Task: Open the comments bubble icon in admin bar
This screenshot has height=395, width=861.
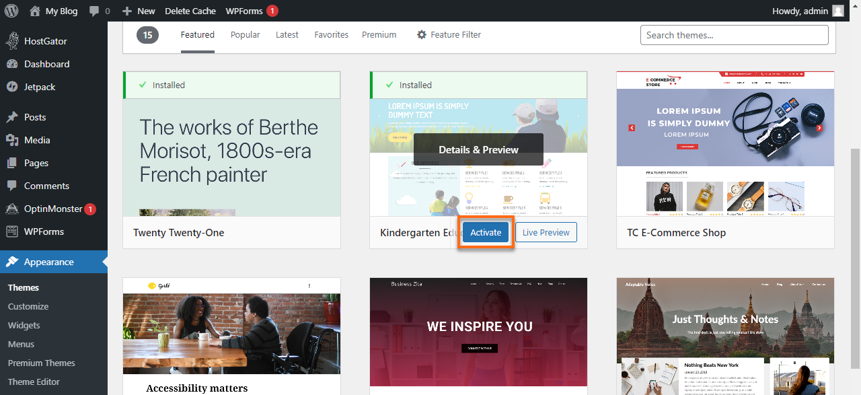Action: pos(94,10)
